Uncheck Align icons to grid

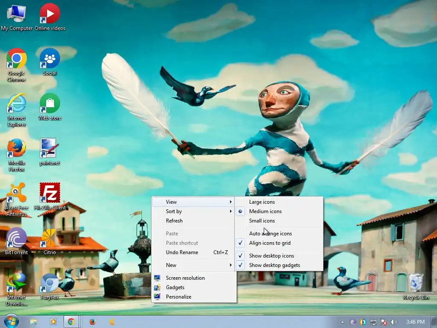[x=279, y=243]
